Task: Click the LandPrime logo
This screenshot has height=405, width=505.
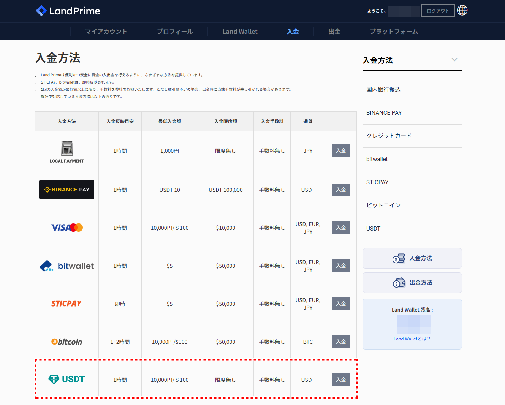Action: [x=68, y=11]
